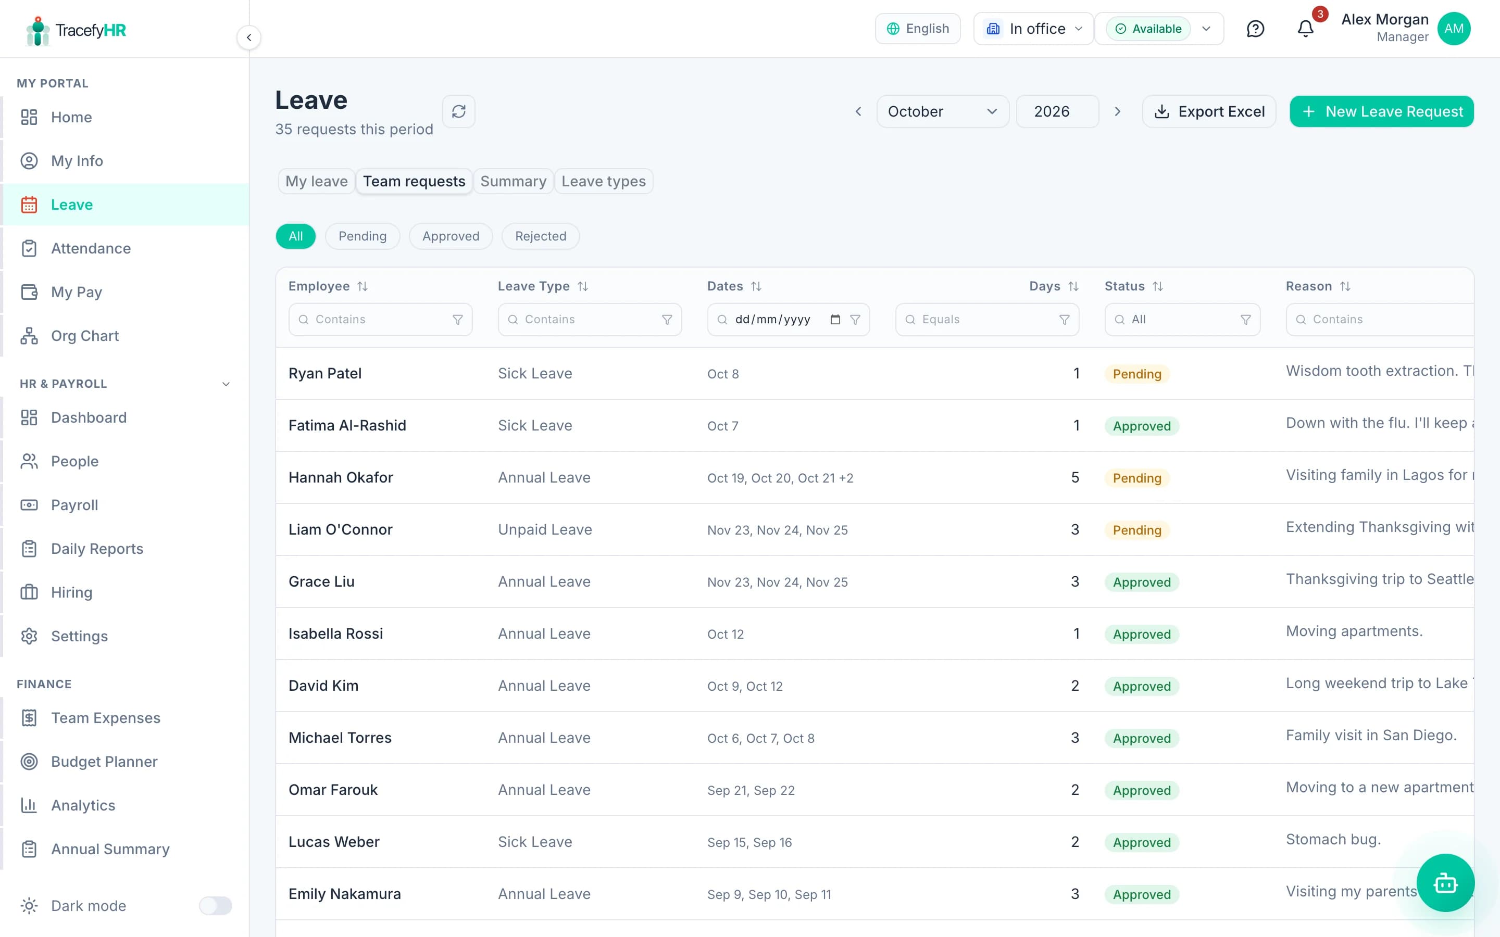Open the help chat icon in header
This screenshot has height=937, width=1500.
point(1255,29)
